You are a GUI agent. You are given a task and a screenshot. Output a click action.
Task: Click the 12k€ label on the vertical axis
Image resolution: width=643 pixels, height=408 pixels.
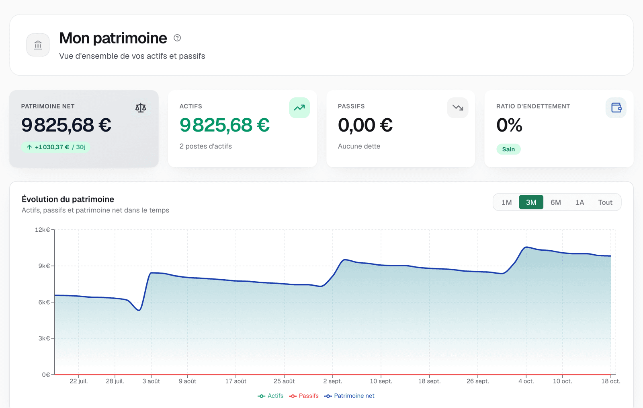[42, 230]
